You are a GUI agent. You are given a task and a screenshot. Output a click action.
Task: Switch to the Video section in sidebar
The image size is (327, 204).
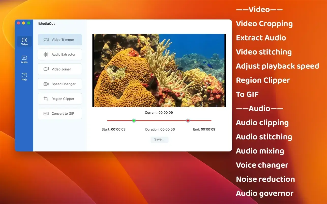[x=24, y=41]
